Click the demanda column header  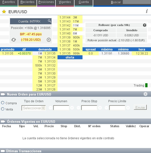point(45,49)
